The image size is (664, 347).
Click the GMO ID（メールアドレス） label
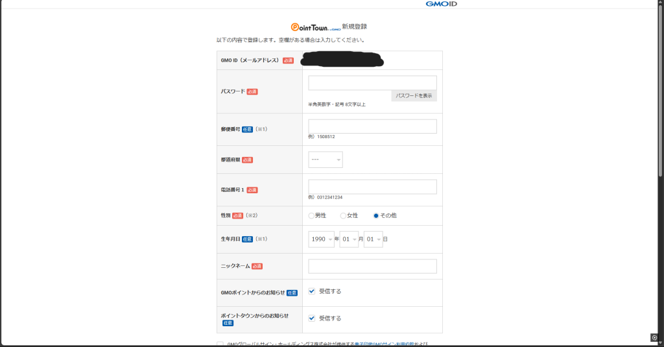(x=250, y=60)
